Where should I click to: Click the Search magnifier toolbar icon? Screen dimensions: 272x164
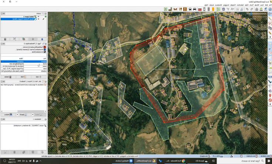coord(242,9)
